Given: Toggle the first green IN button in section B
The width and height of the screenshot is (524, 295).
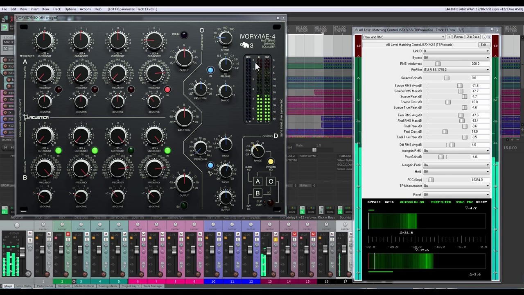Looking at the screenshot, I should pos(59,151).
